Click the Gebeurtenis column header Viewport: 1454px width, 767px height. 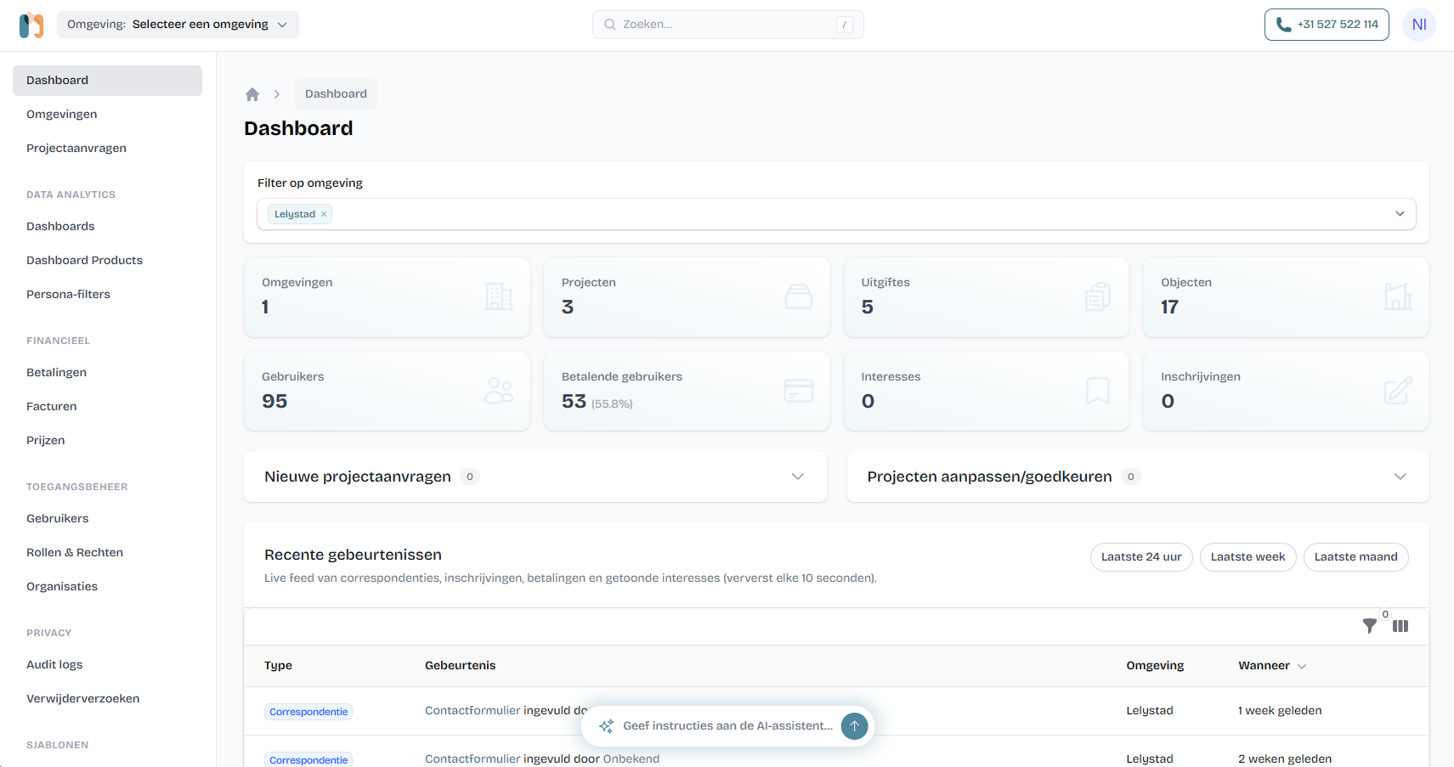pos(460,666)
